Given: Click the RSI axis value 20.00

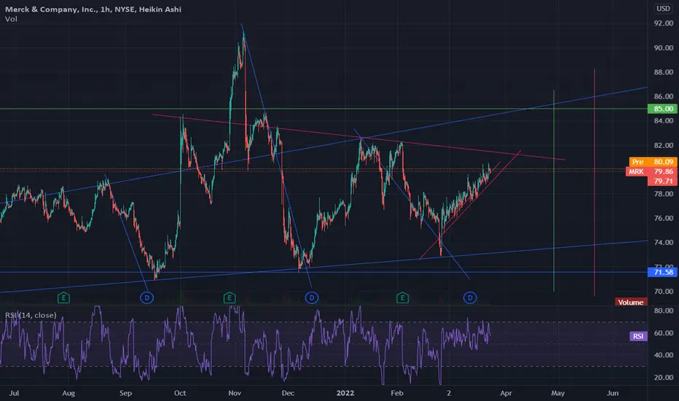Looking at the screenshot, I should tap(664, 378).
